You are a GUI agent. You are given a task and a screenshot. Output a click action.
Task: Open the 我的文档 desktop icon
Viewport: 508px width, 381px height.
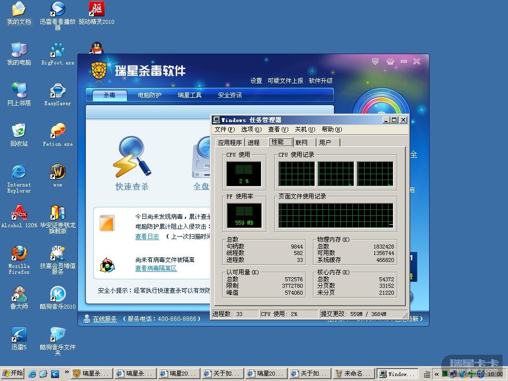click(19, 13)
